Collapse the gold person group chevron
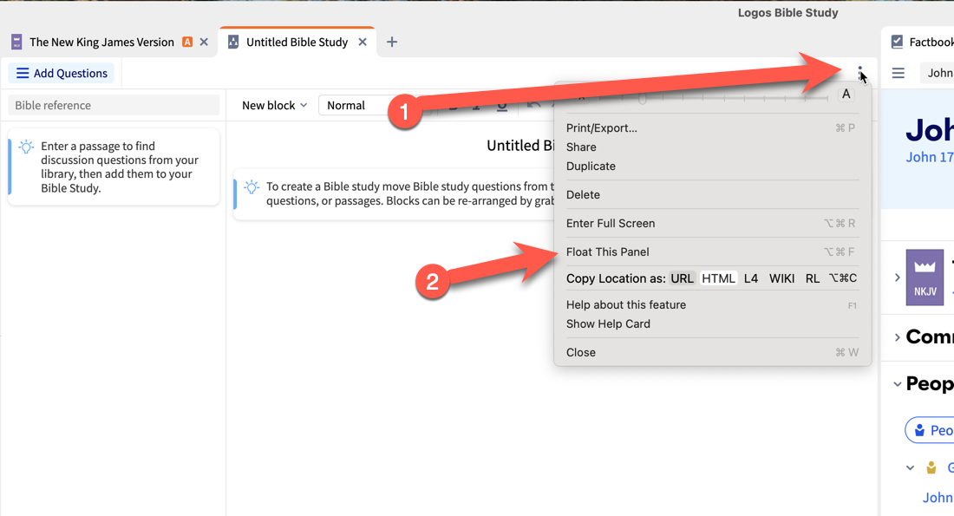The height and width of the screenshot is (516, 954). (x=910, y=468)
